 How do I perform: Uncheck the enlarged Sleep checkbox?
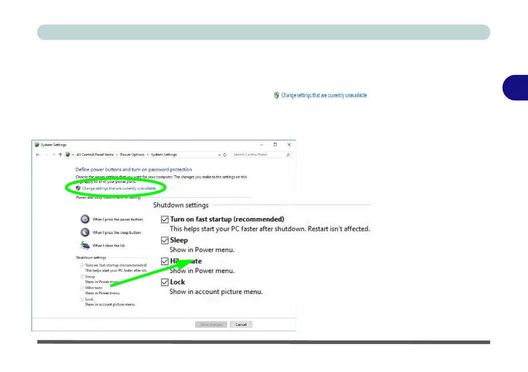pyautogui.click(x=165, y=241)
